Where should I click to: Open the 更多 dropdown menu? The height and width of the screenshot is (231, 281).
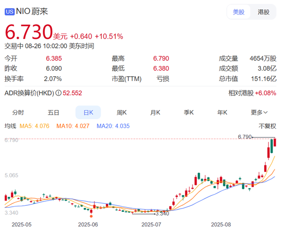click(x=259, y=113)
